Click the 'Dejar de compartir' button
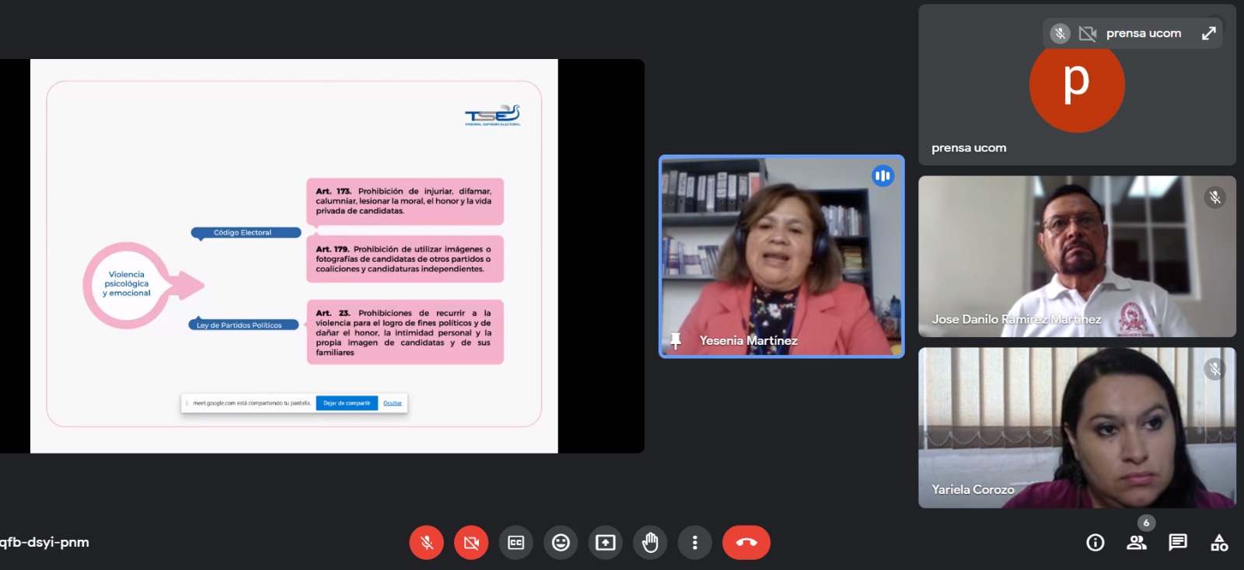Screen dimensions: 1244x570 [x=347, y=403]
